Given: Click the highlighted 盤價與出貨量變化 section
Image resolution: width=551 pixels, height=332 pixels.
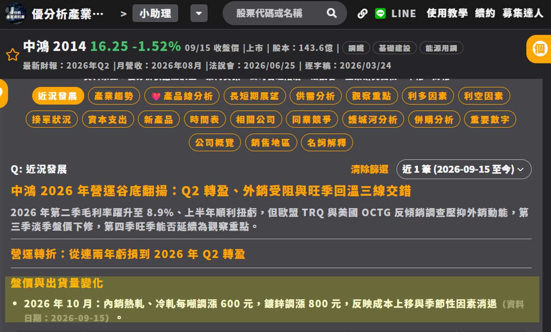Looking at the screenshot, I should [272, 299].
